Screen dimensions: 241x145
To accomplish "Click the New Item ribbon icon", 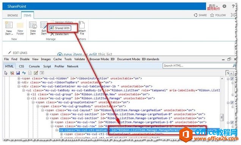I will point(9,28).
